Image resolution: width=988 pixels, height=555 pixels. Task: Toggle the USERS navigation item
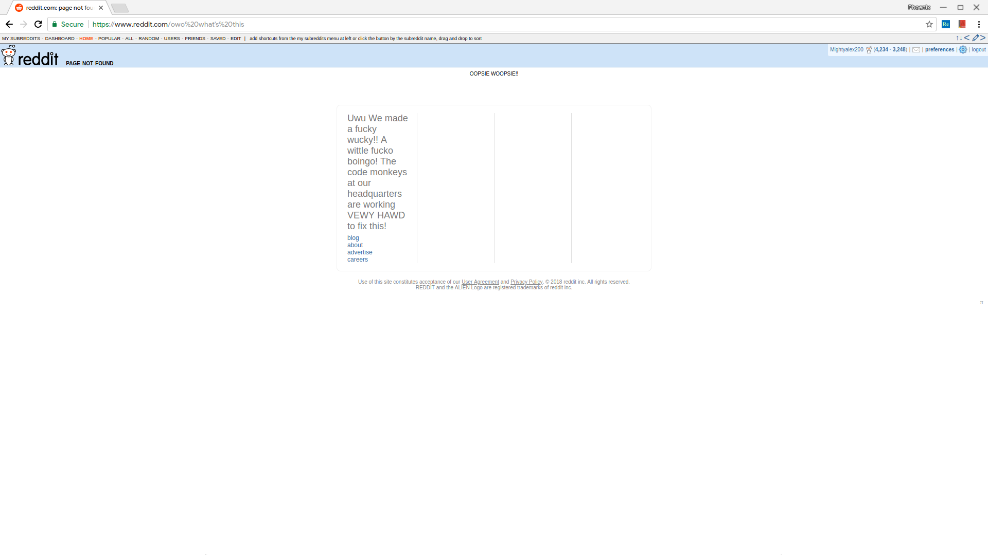pos(172,39)
